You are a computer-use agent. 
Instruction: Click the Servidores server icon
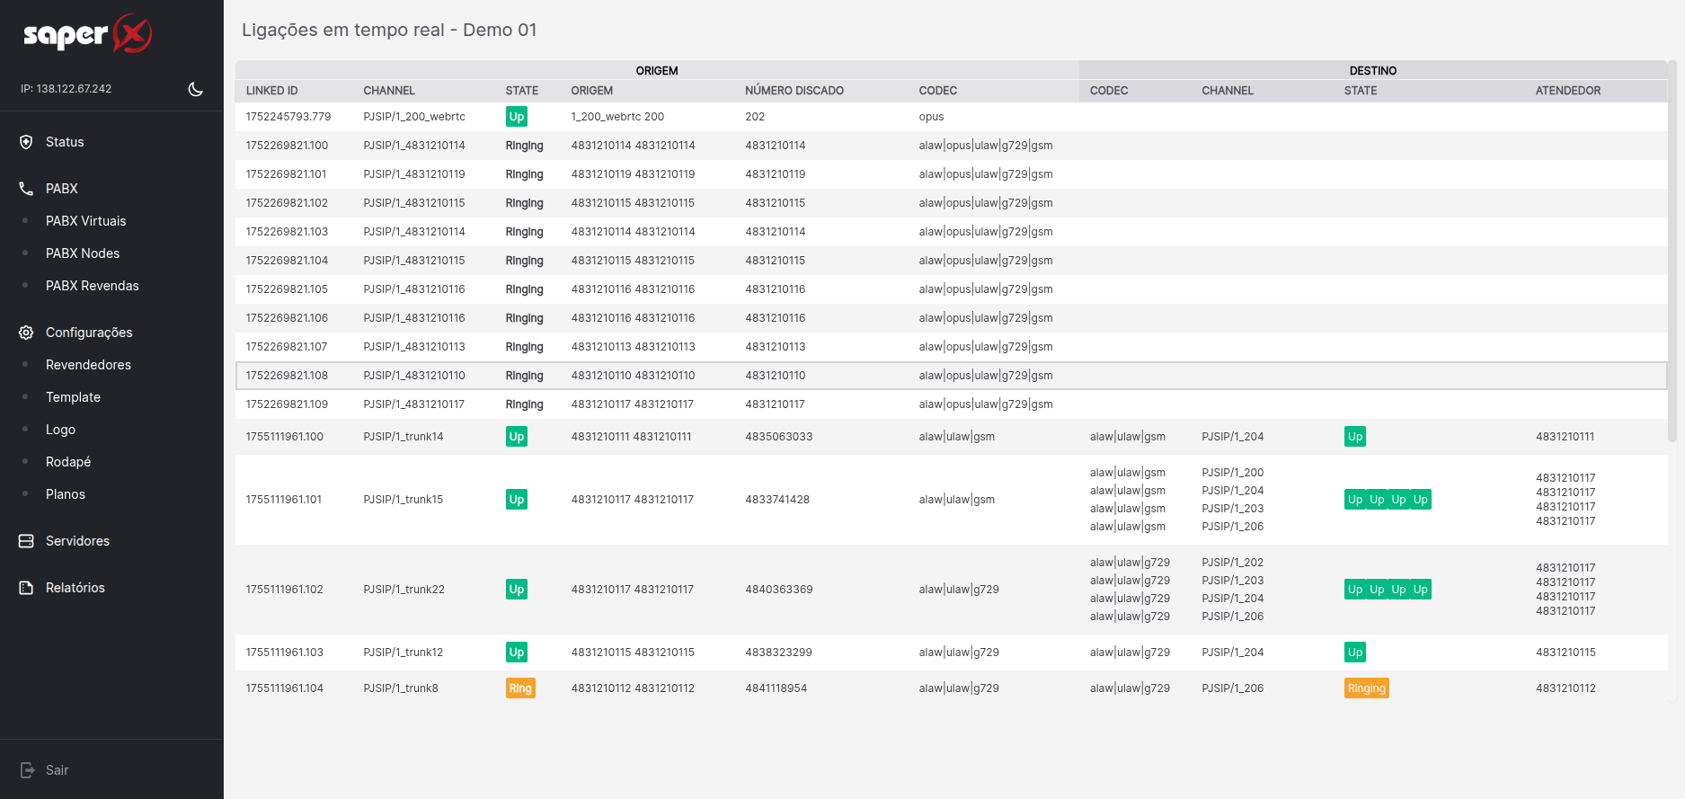pyautogui.click(x=26, y=541)
